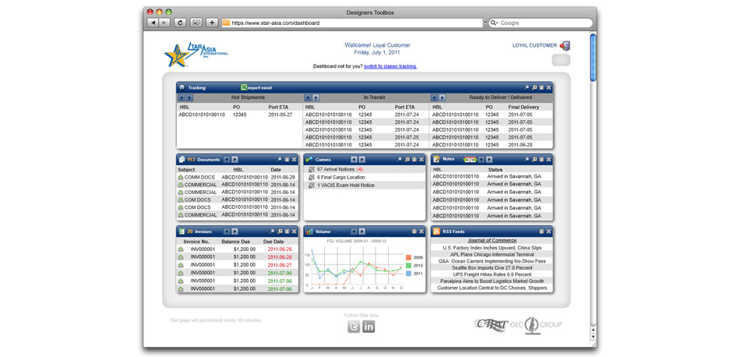Open the Google search engine dropdown
This screenshot has height=357, width=740.
click(494, 23)
